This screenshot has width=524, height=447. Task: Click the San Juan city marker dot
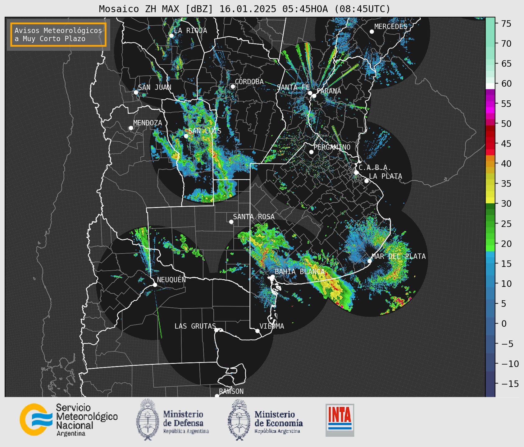click(x=136, y=92)
